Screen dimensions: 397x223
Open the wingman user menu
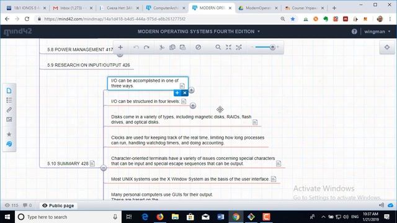[377, 32]
